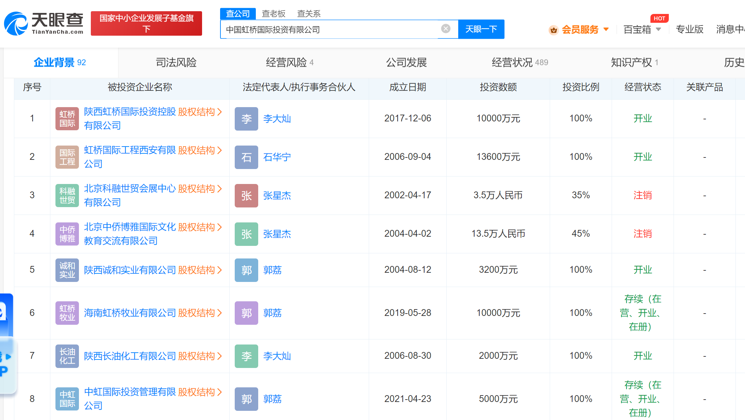Switch to the 查老板 search tab
The image size is (745, 420).
coord(274,14)
